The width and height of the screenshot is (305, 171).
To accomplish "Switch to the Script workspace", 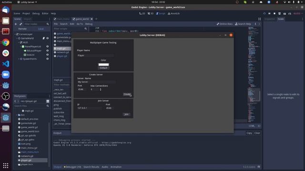I will [161, 13].
